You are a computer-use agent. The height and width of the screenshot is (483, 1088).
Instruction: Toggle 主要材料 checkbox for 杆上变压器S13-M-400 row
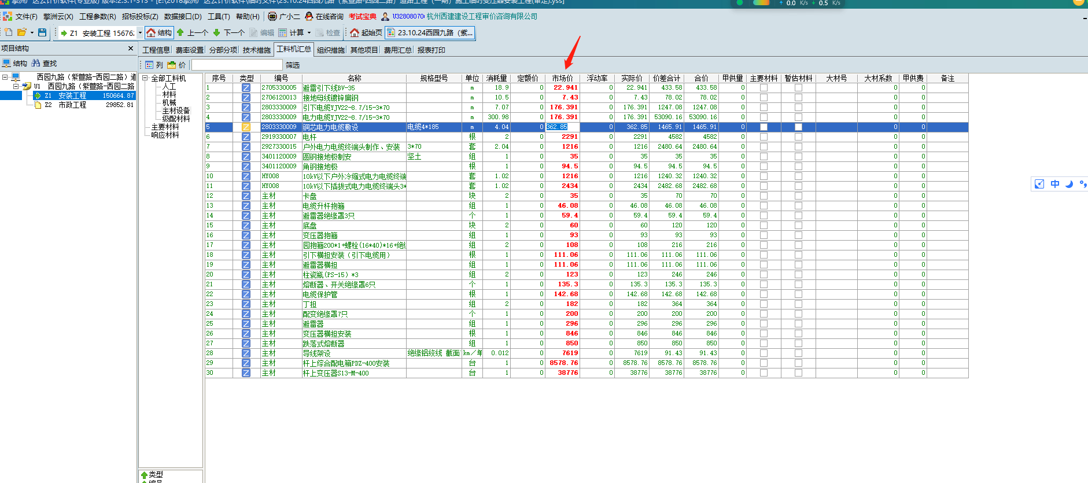click(764, 373)
